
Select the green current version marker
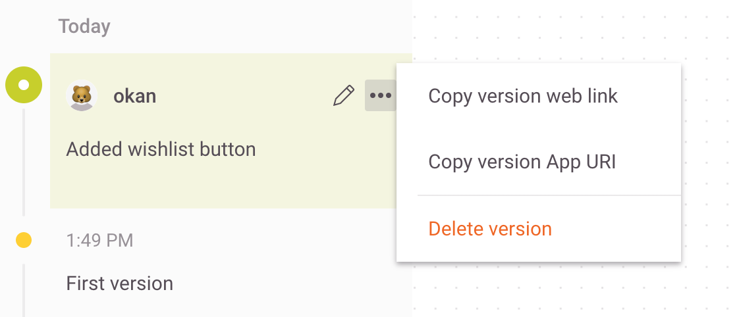(x=24, y=85)
